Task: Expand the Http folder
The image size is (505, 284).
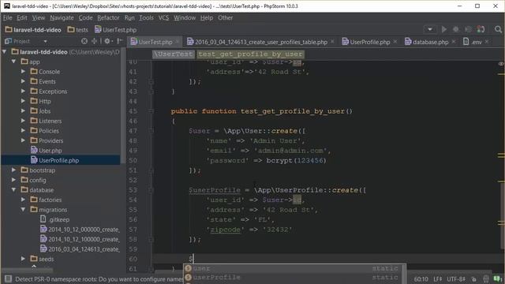Action: pyautogui.click(x=23, y=101)
